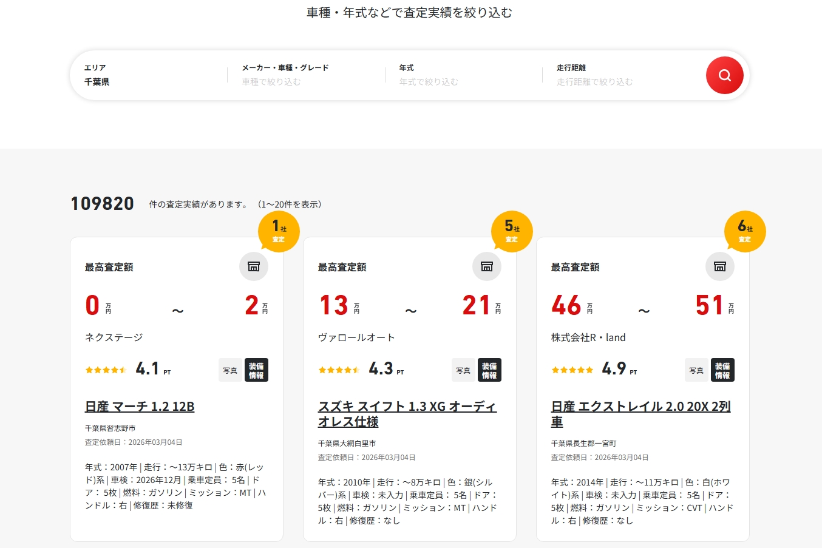Open the メーカー・車種・グレード filter

point(307,75)
